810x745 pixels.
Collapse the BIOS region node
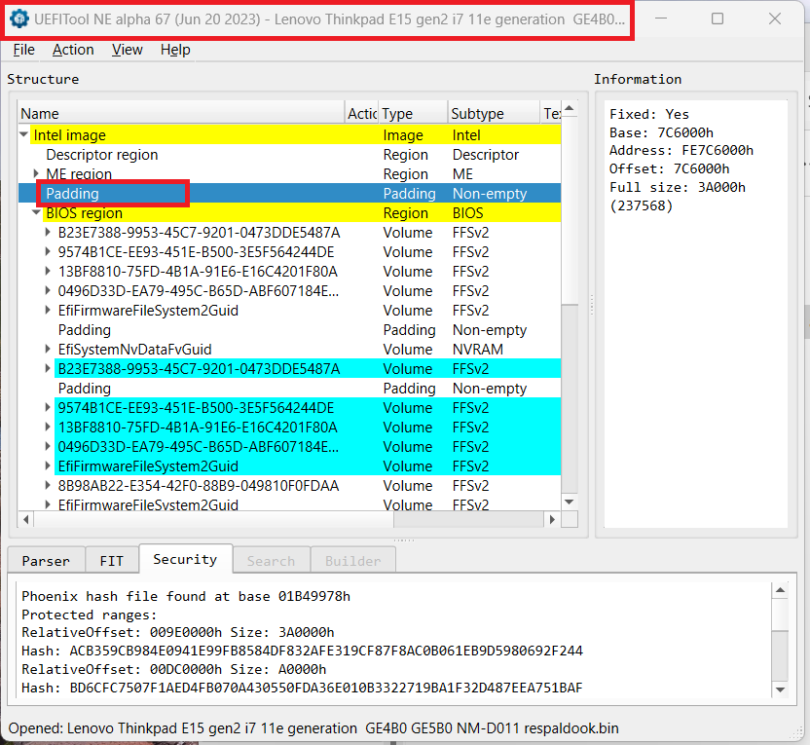[x=36, y=213]
